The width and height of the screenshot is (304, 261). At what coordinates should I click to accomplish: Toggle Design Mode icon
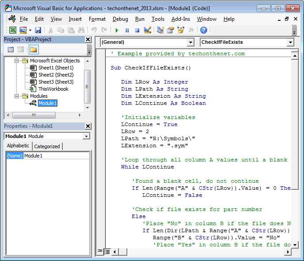click(x=148, y=30)
